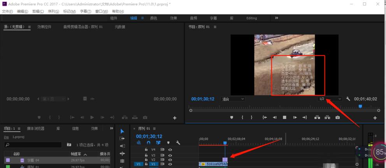Toggle lock on track V3
This screenshot has width=386, height=168.
click(x=146, y=155)
